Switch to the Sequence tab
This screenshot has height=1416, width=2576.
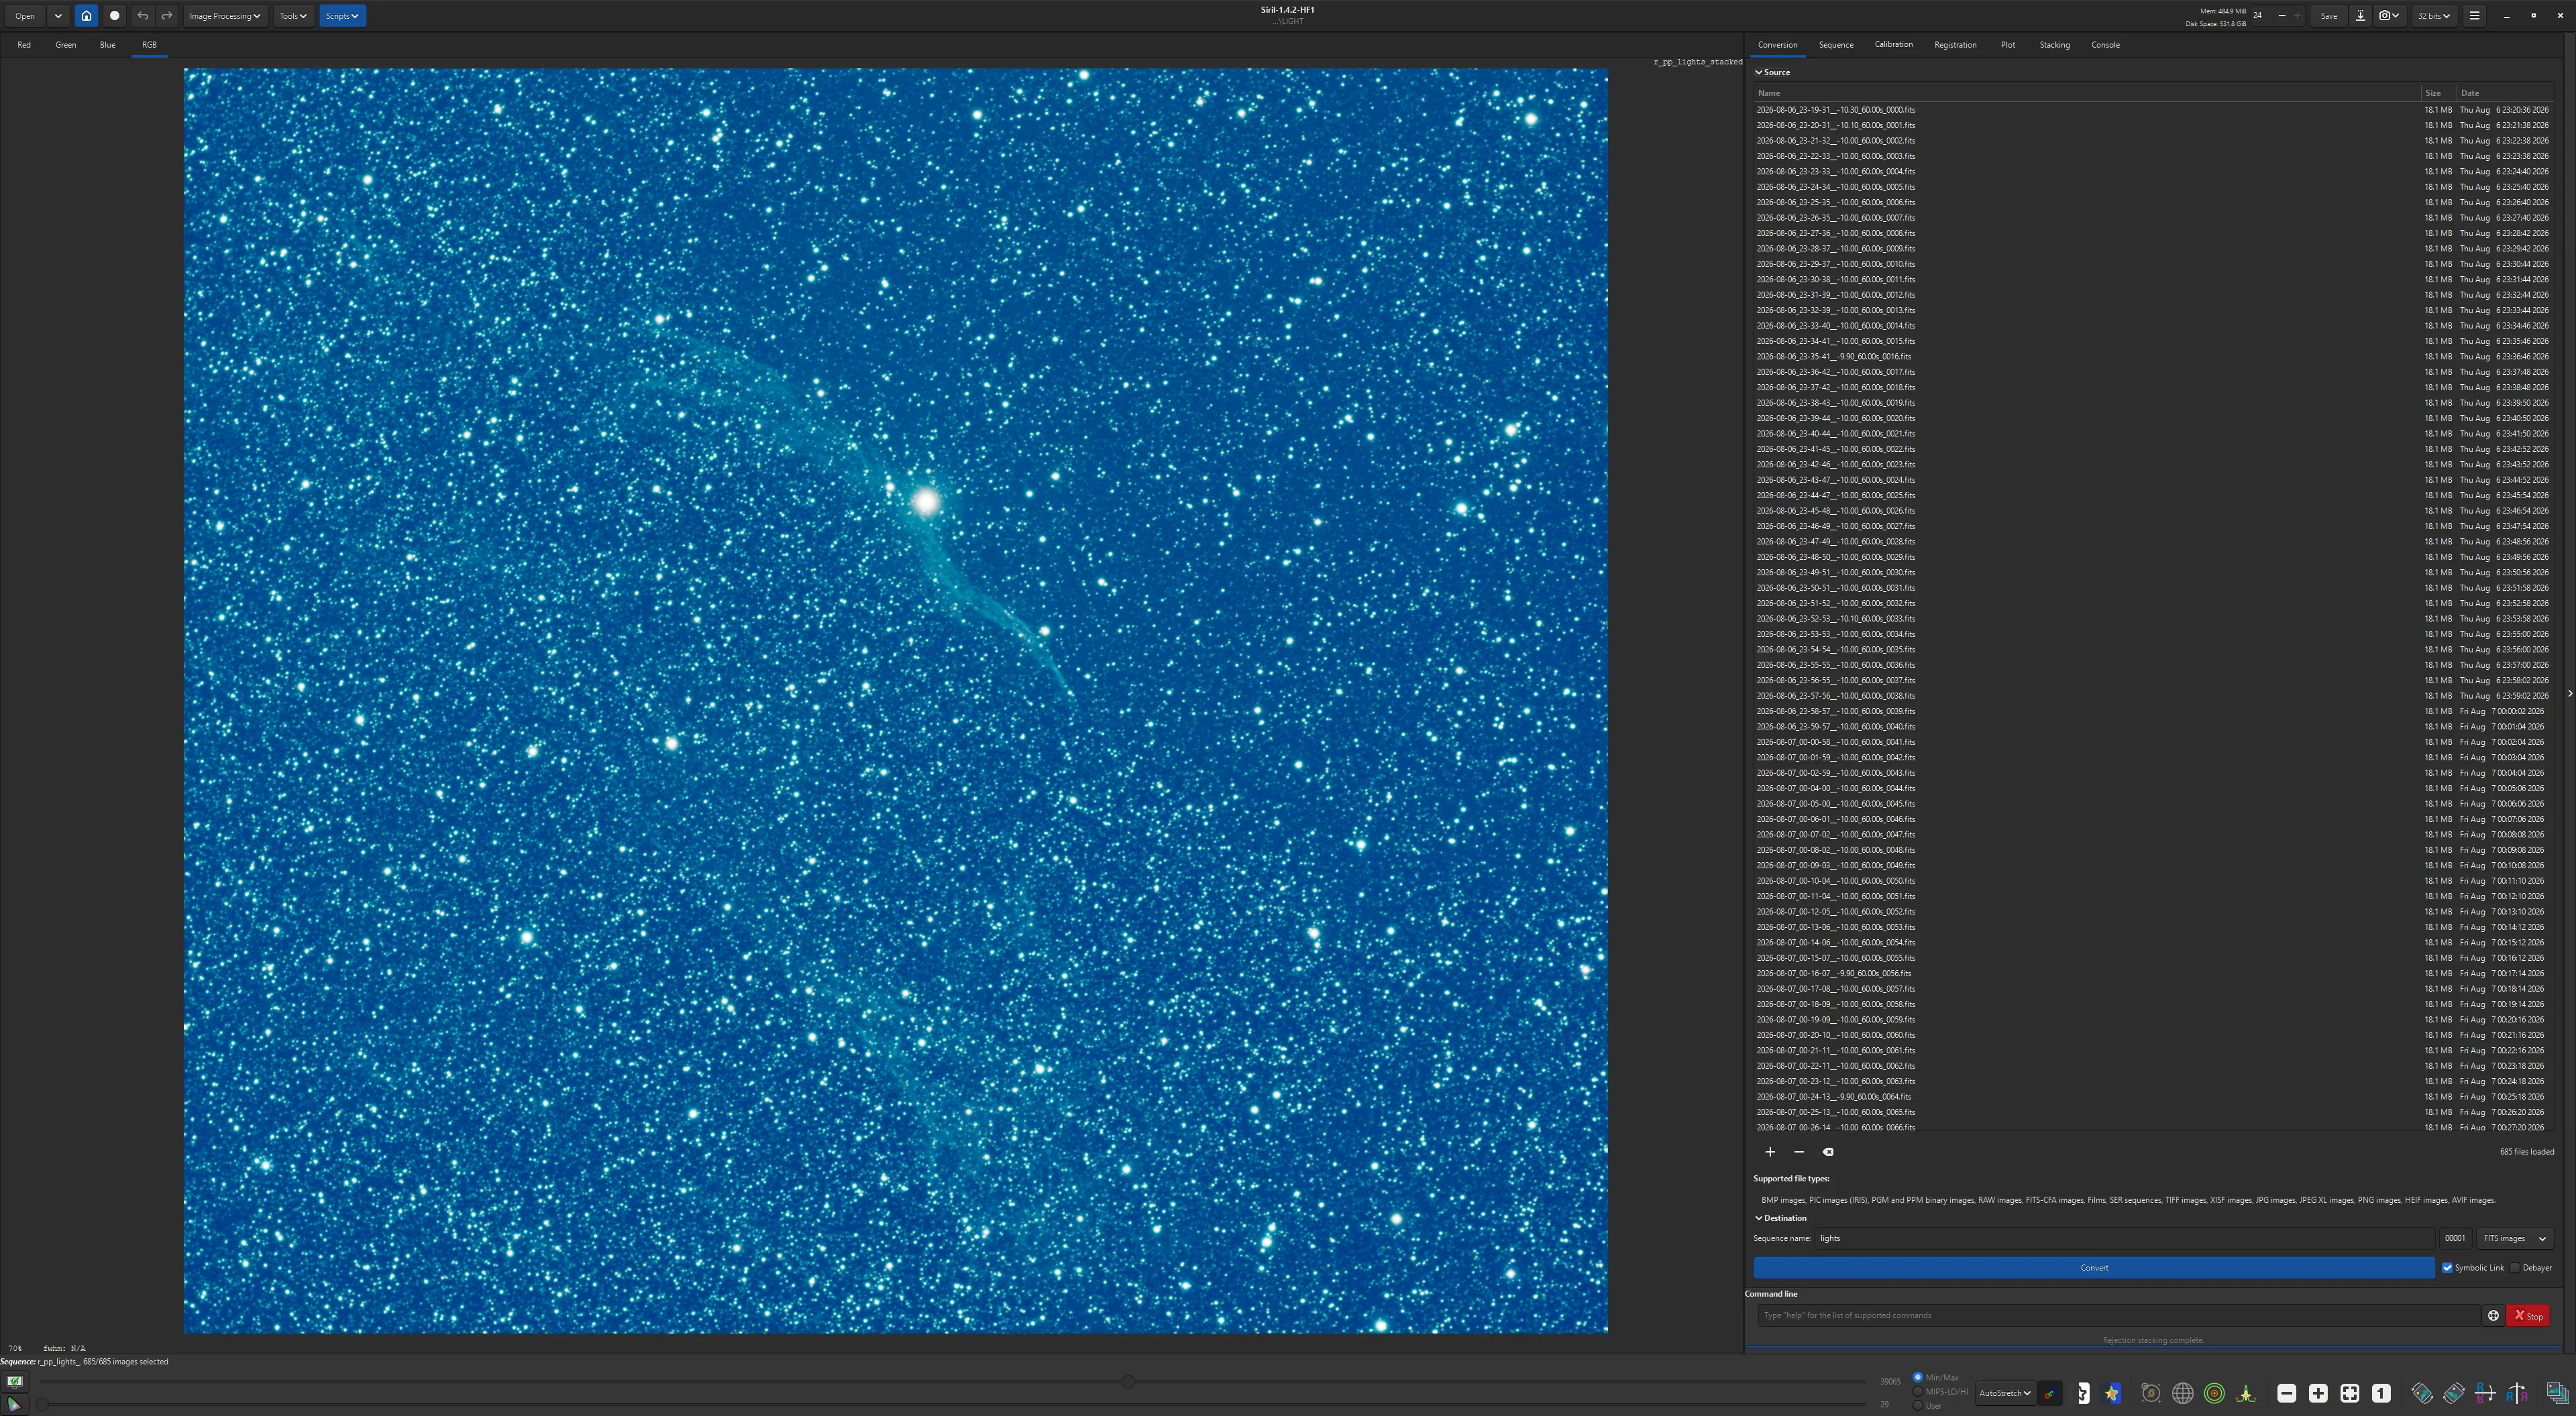click(1835, 45)
